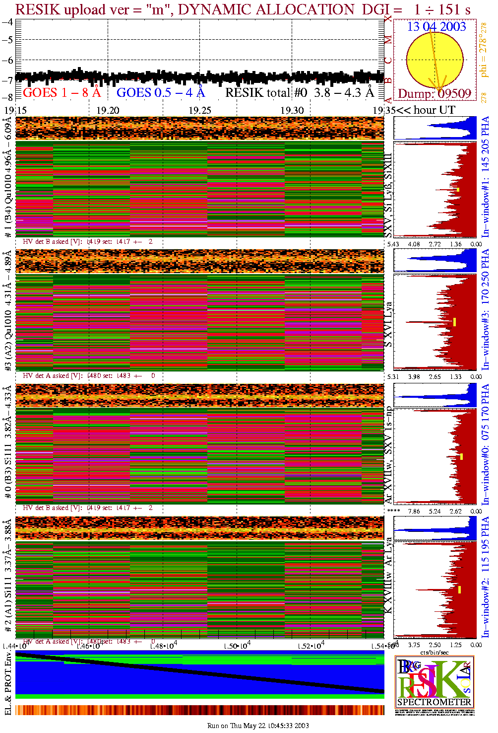Image resolution: width=498 pixels, height=733 pixels.
Task: Click the RESIK Solar Spectrometer logo
Action: [x=435, y=681]
